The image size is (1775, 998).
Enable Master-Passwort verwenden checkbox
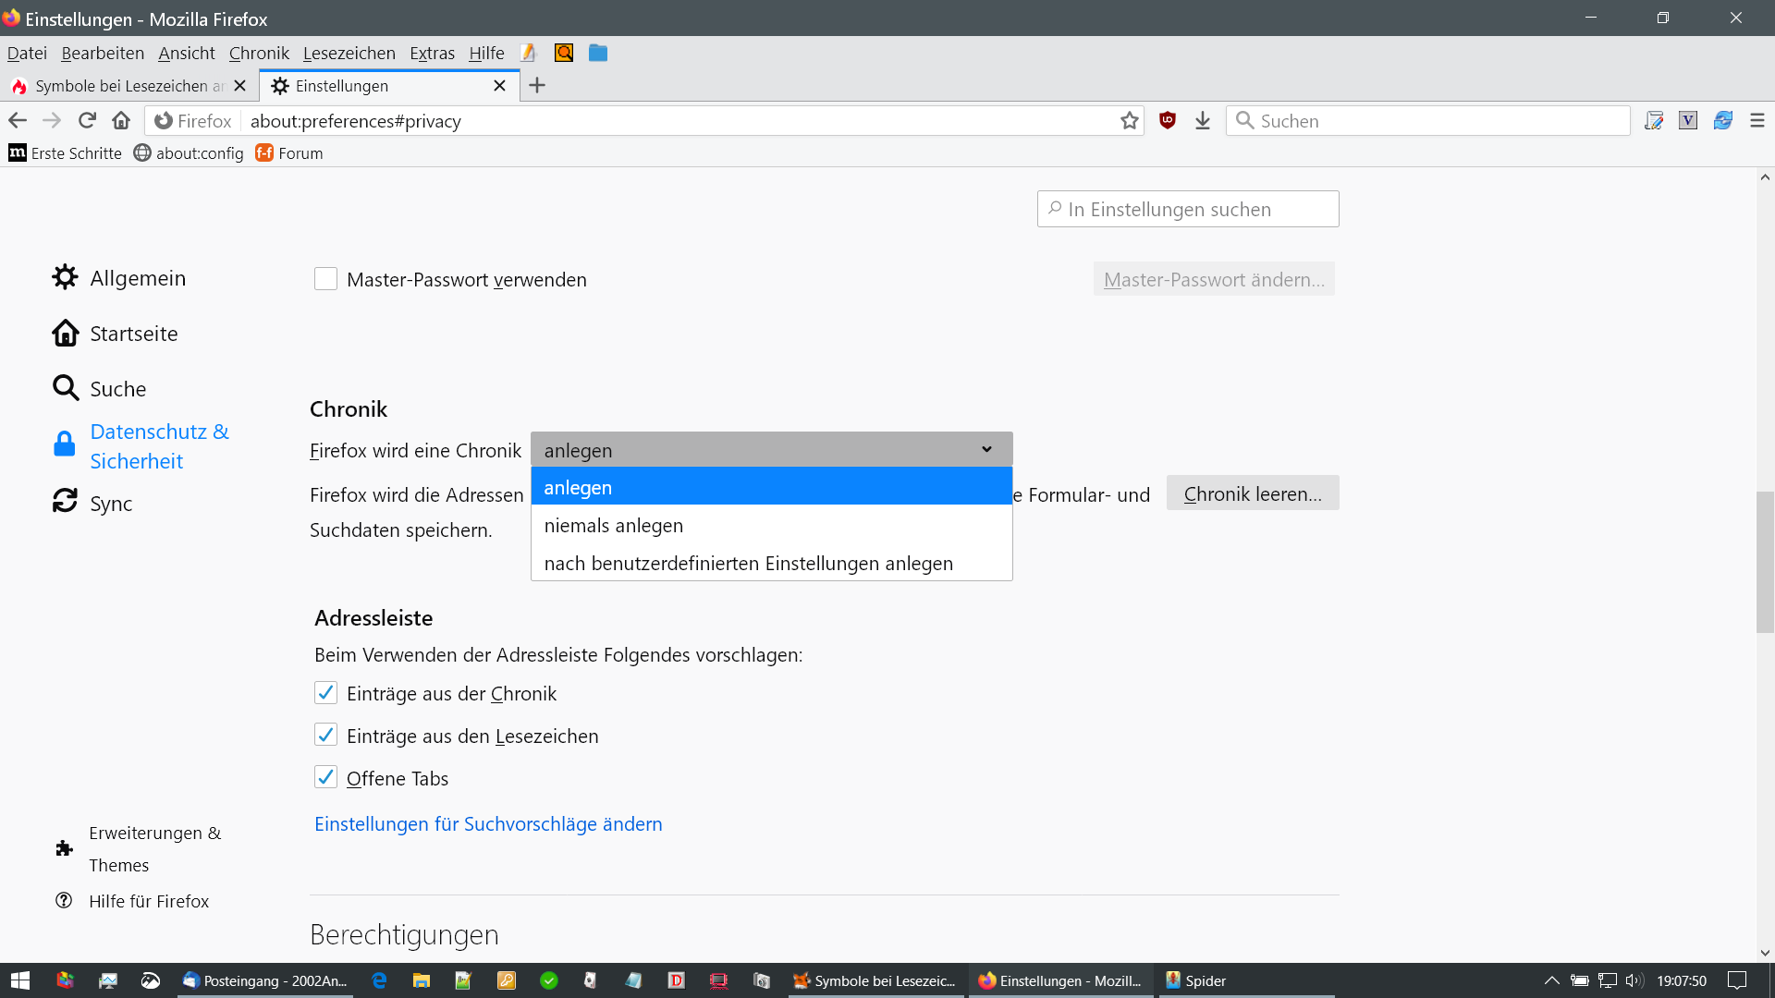point(325,279)
